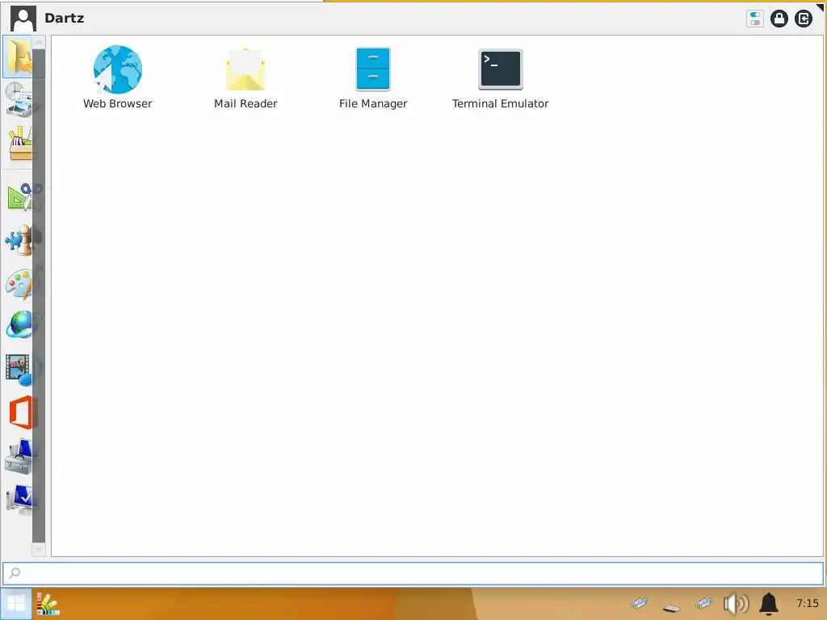Open the Settings category with toolbox icon
Viewport: 827px width, 620px height.
pos(20,456)
